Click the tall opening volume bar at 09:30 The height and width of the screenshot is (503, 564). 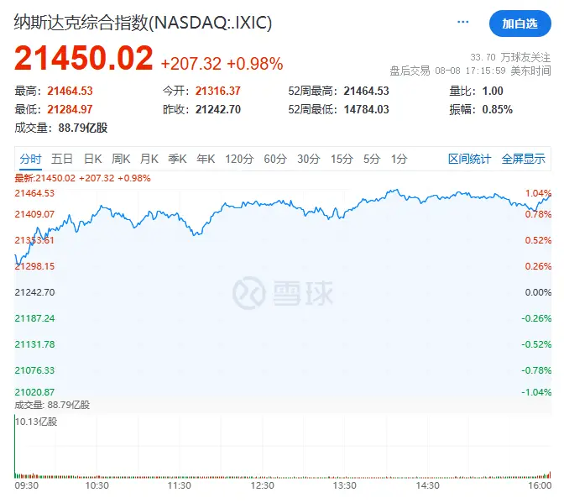[x=15, y=447]
